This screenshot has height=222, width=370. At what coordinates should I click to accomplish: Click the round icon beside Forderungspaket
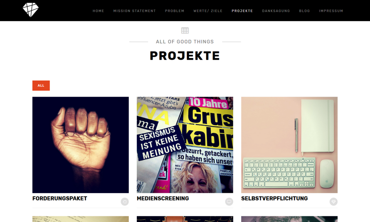click(x=125, y=202)
